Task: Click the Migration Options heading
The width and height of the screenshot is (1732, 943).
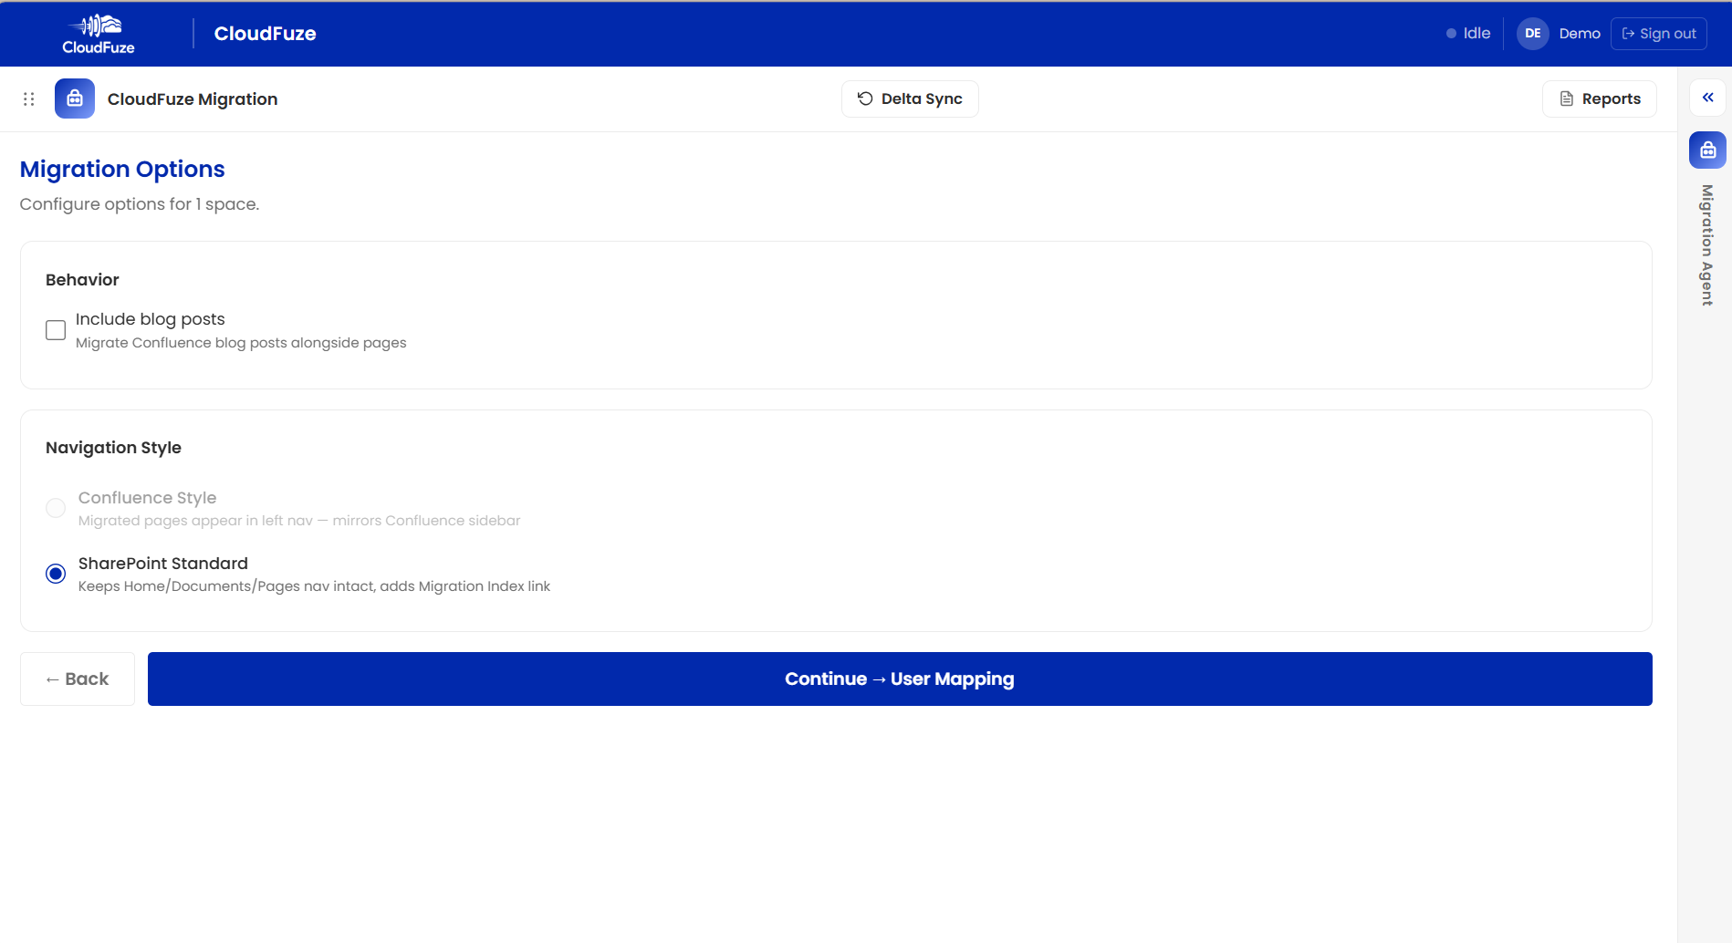Action: [x=122, y=169]
